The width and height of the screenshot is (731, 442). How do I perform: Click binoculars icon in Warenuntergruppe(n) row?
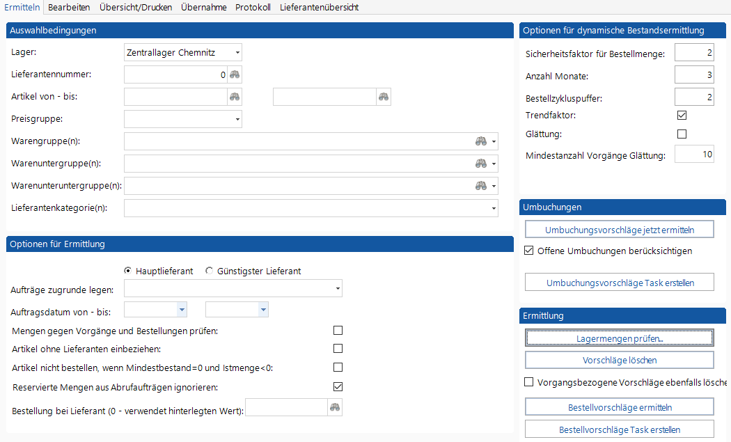[480, 164]
